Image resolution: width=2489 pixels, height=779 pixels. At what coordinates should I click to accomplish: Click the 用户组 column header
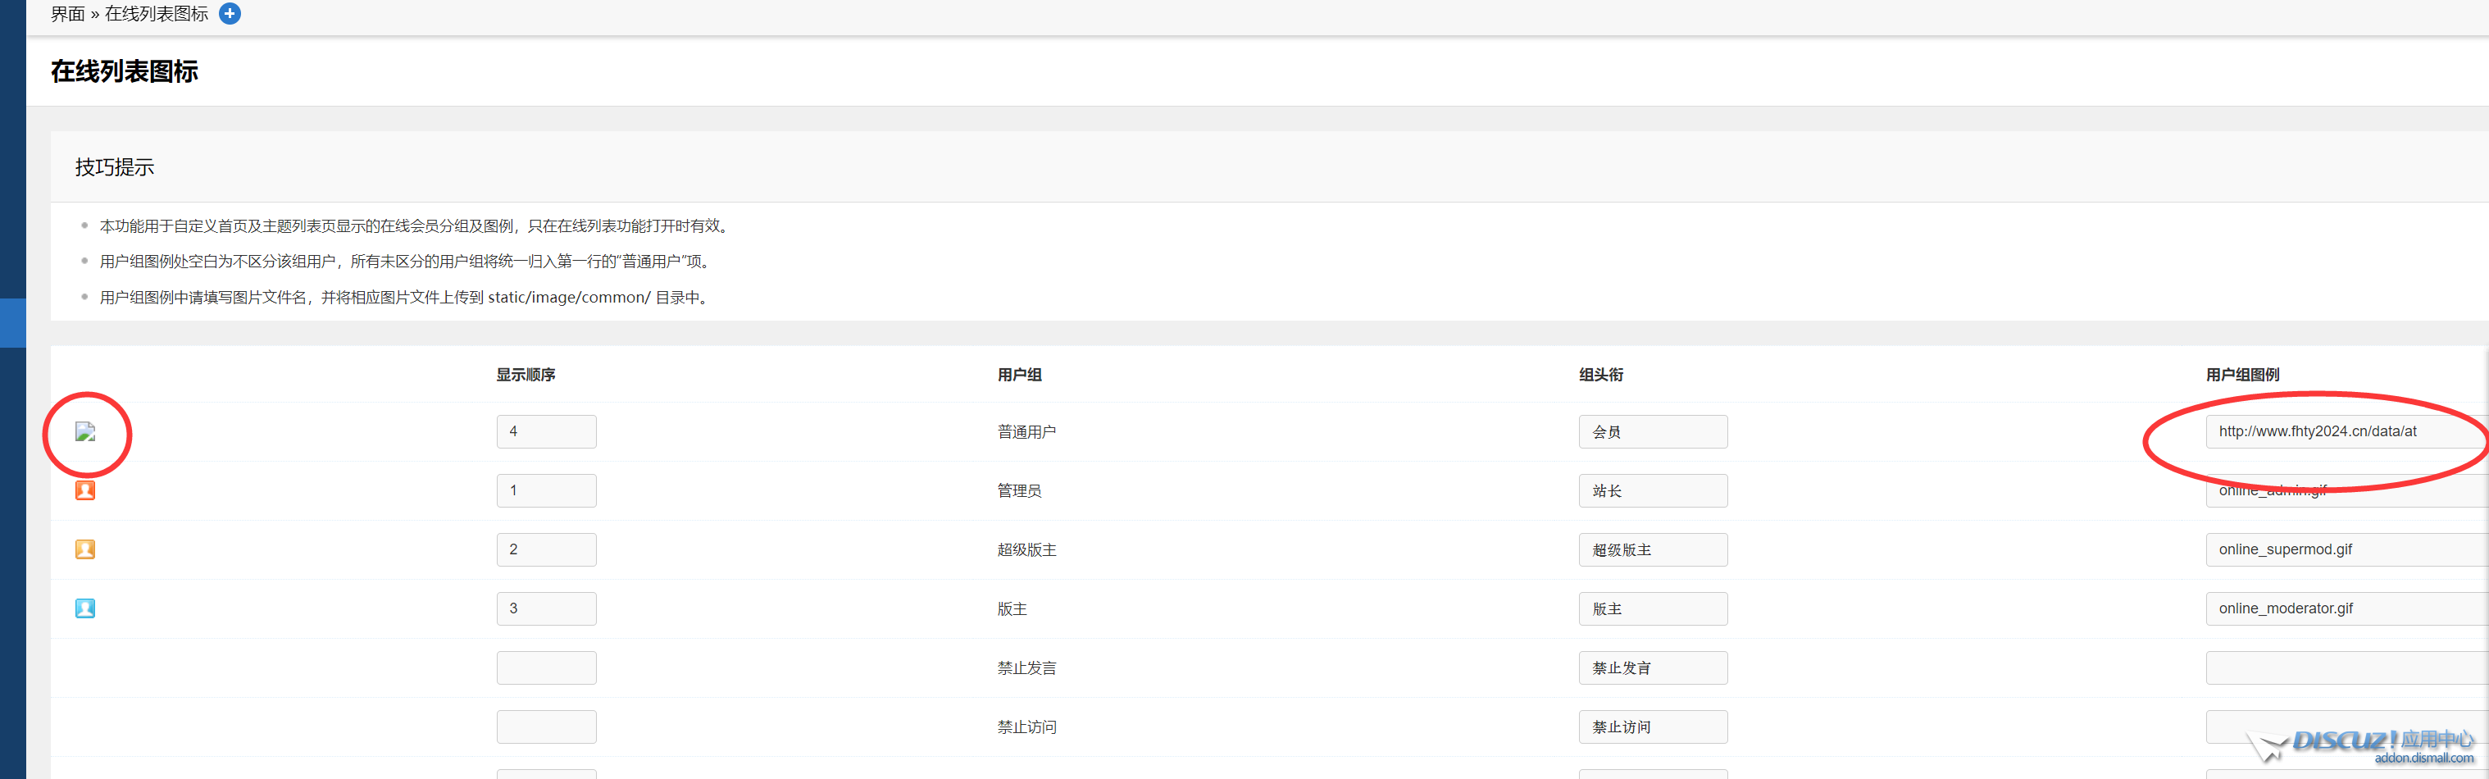click(x=1019, y=375)
